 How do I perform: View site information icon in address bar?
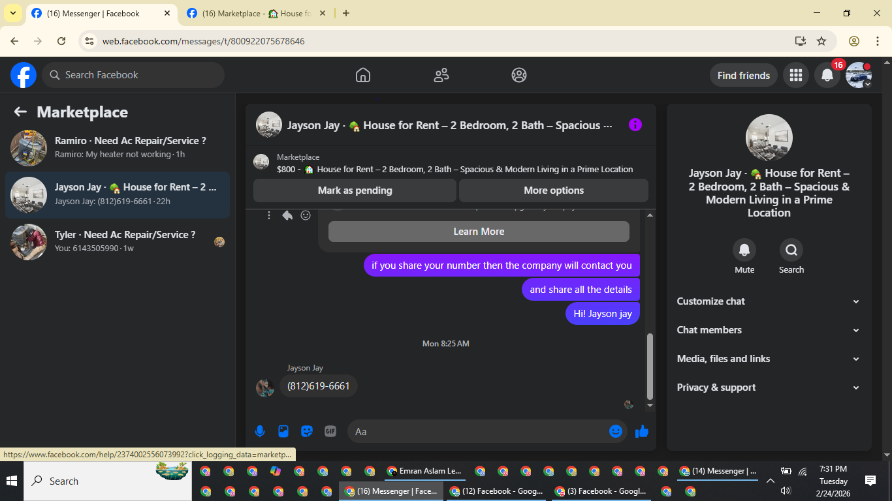pyautogui.click(x=90, y=41)
